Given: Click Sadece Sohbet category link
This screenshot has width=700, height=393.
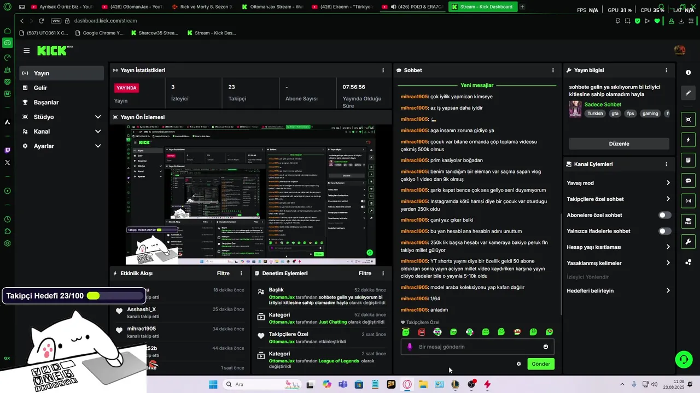Looking at the screenshot, I should [x=603, y=105].
